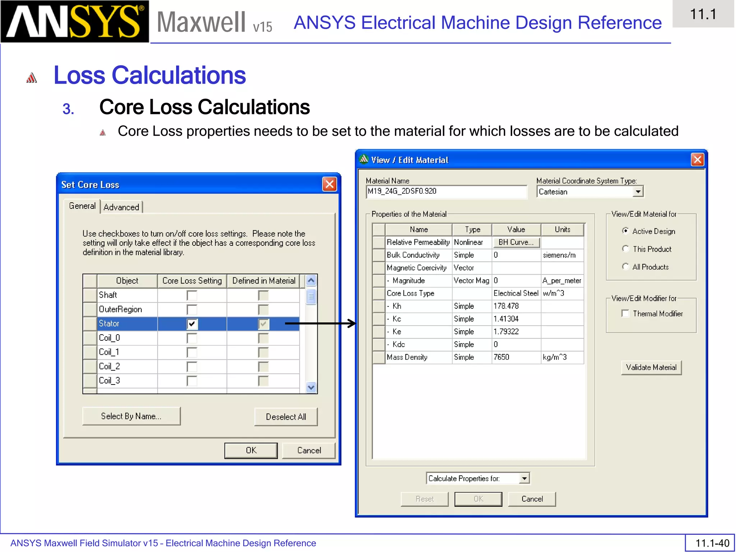
Task: Click the Kc value 1.41304 cell
Action: [x=516, y=319]
